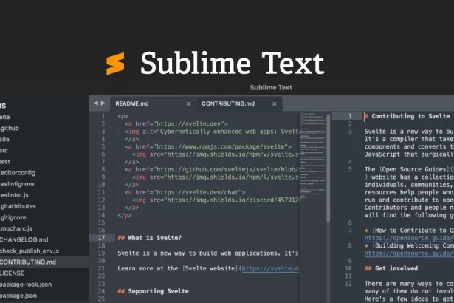Viewport: 454px width, 303px height.
Task: Click the svelte.dev/chat href on line 11
Action: coord(197,192)
